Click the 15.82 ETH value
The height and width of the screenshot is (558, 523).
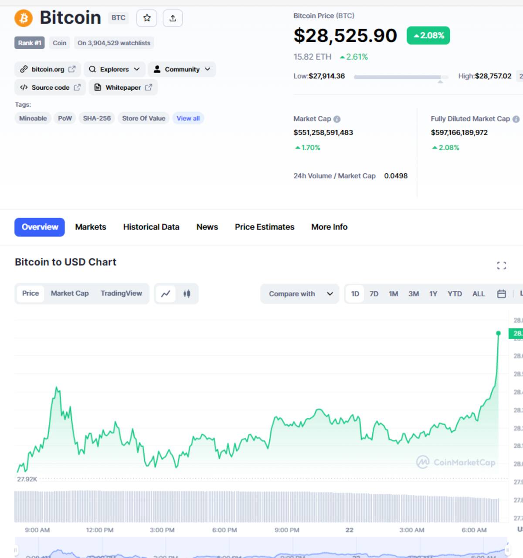(312, 57)
